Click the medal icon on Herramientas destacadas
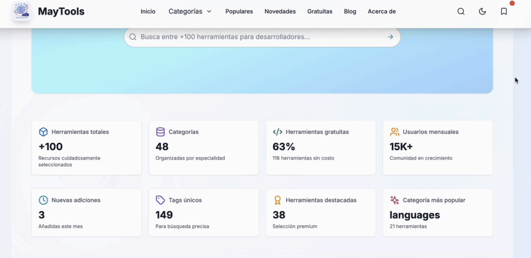531x258 pixels. pyautogui.click(x=277, y=200)
